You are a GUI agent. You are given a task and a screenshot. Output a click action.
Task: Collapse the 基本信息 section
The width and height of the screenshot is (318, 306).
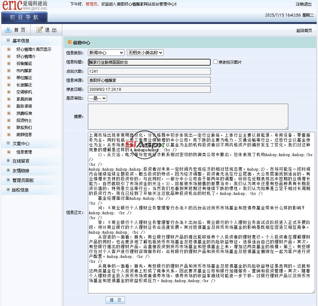tap(8, 40)
